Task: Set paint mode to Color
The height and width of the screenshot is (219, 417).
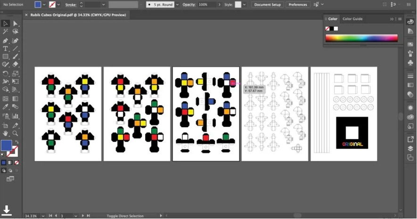Action: tap(4, 162)
